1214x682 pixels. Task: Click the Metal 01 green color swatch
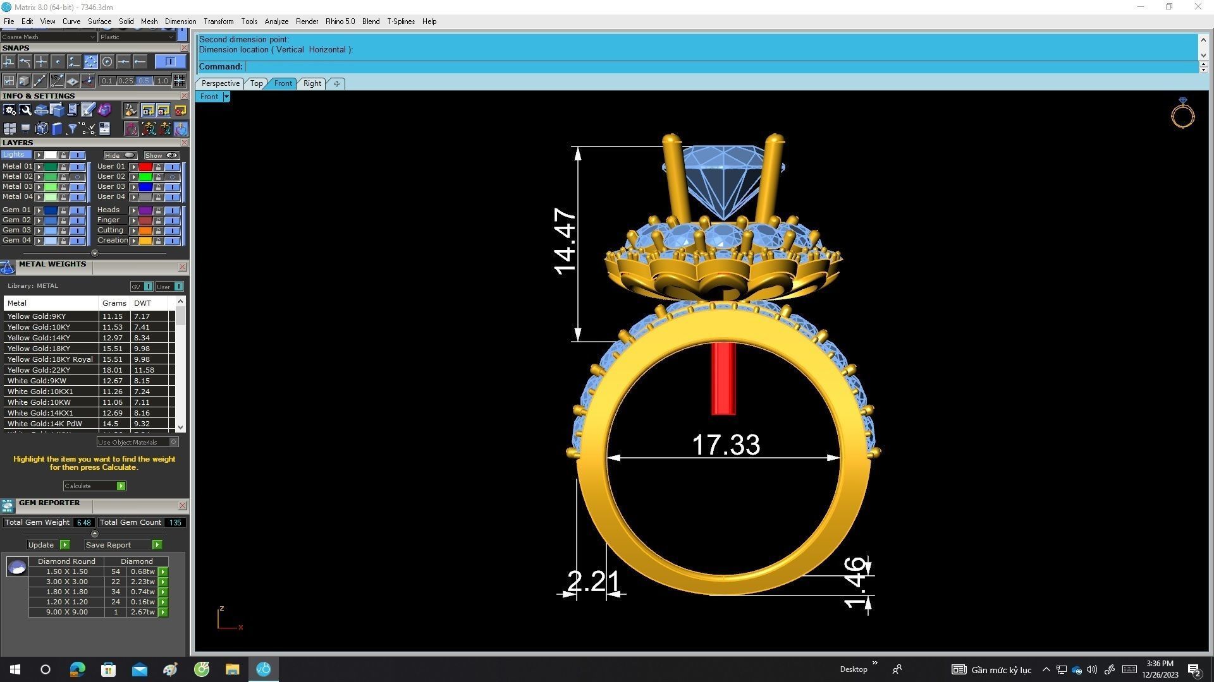point(51,167)
